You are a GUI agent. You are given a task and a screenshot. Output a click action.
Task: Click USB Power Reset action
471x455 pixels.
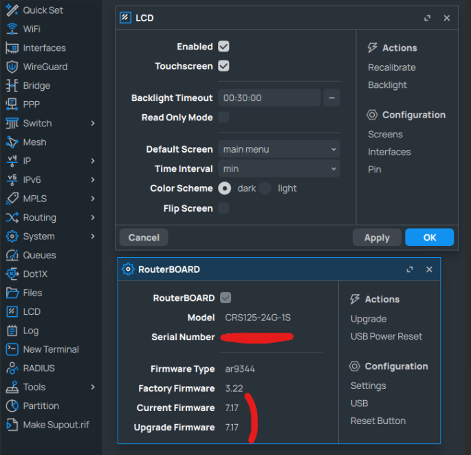pyautogui.click(x=386, y=336)
